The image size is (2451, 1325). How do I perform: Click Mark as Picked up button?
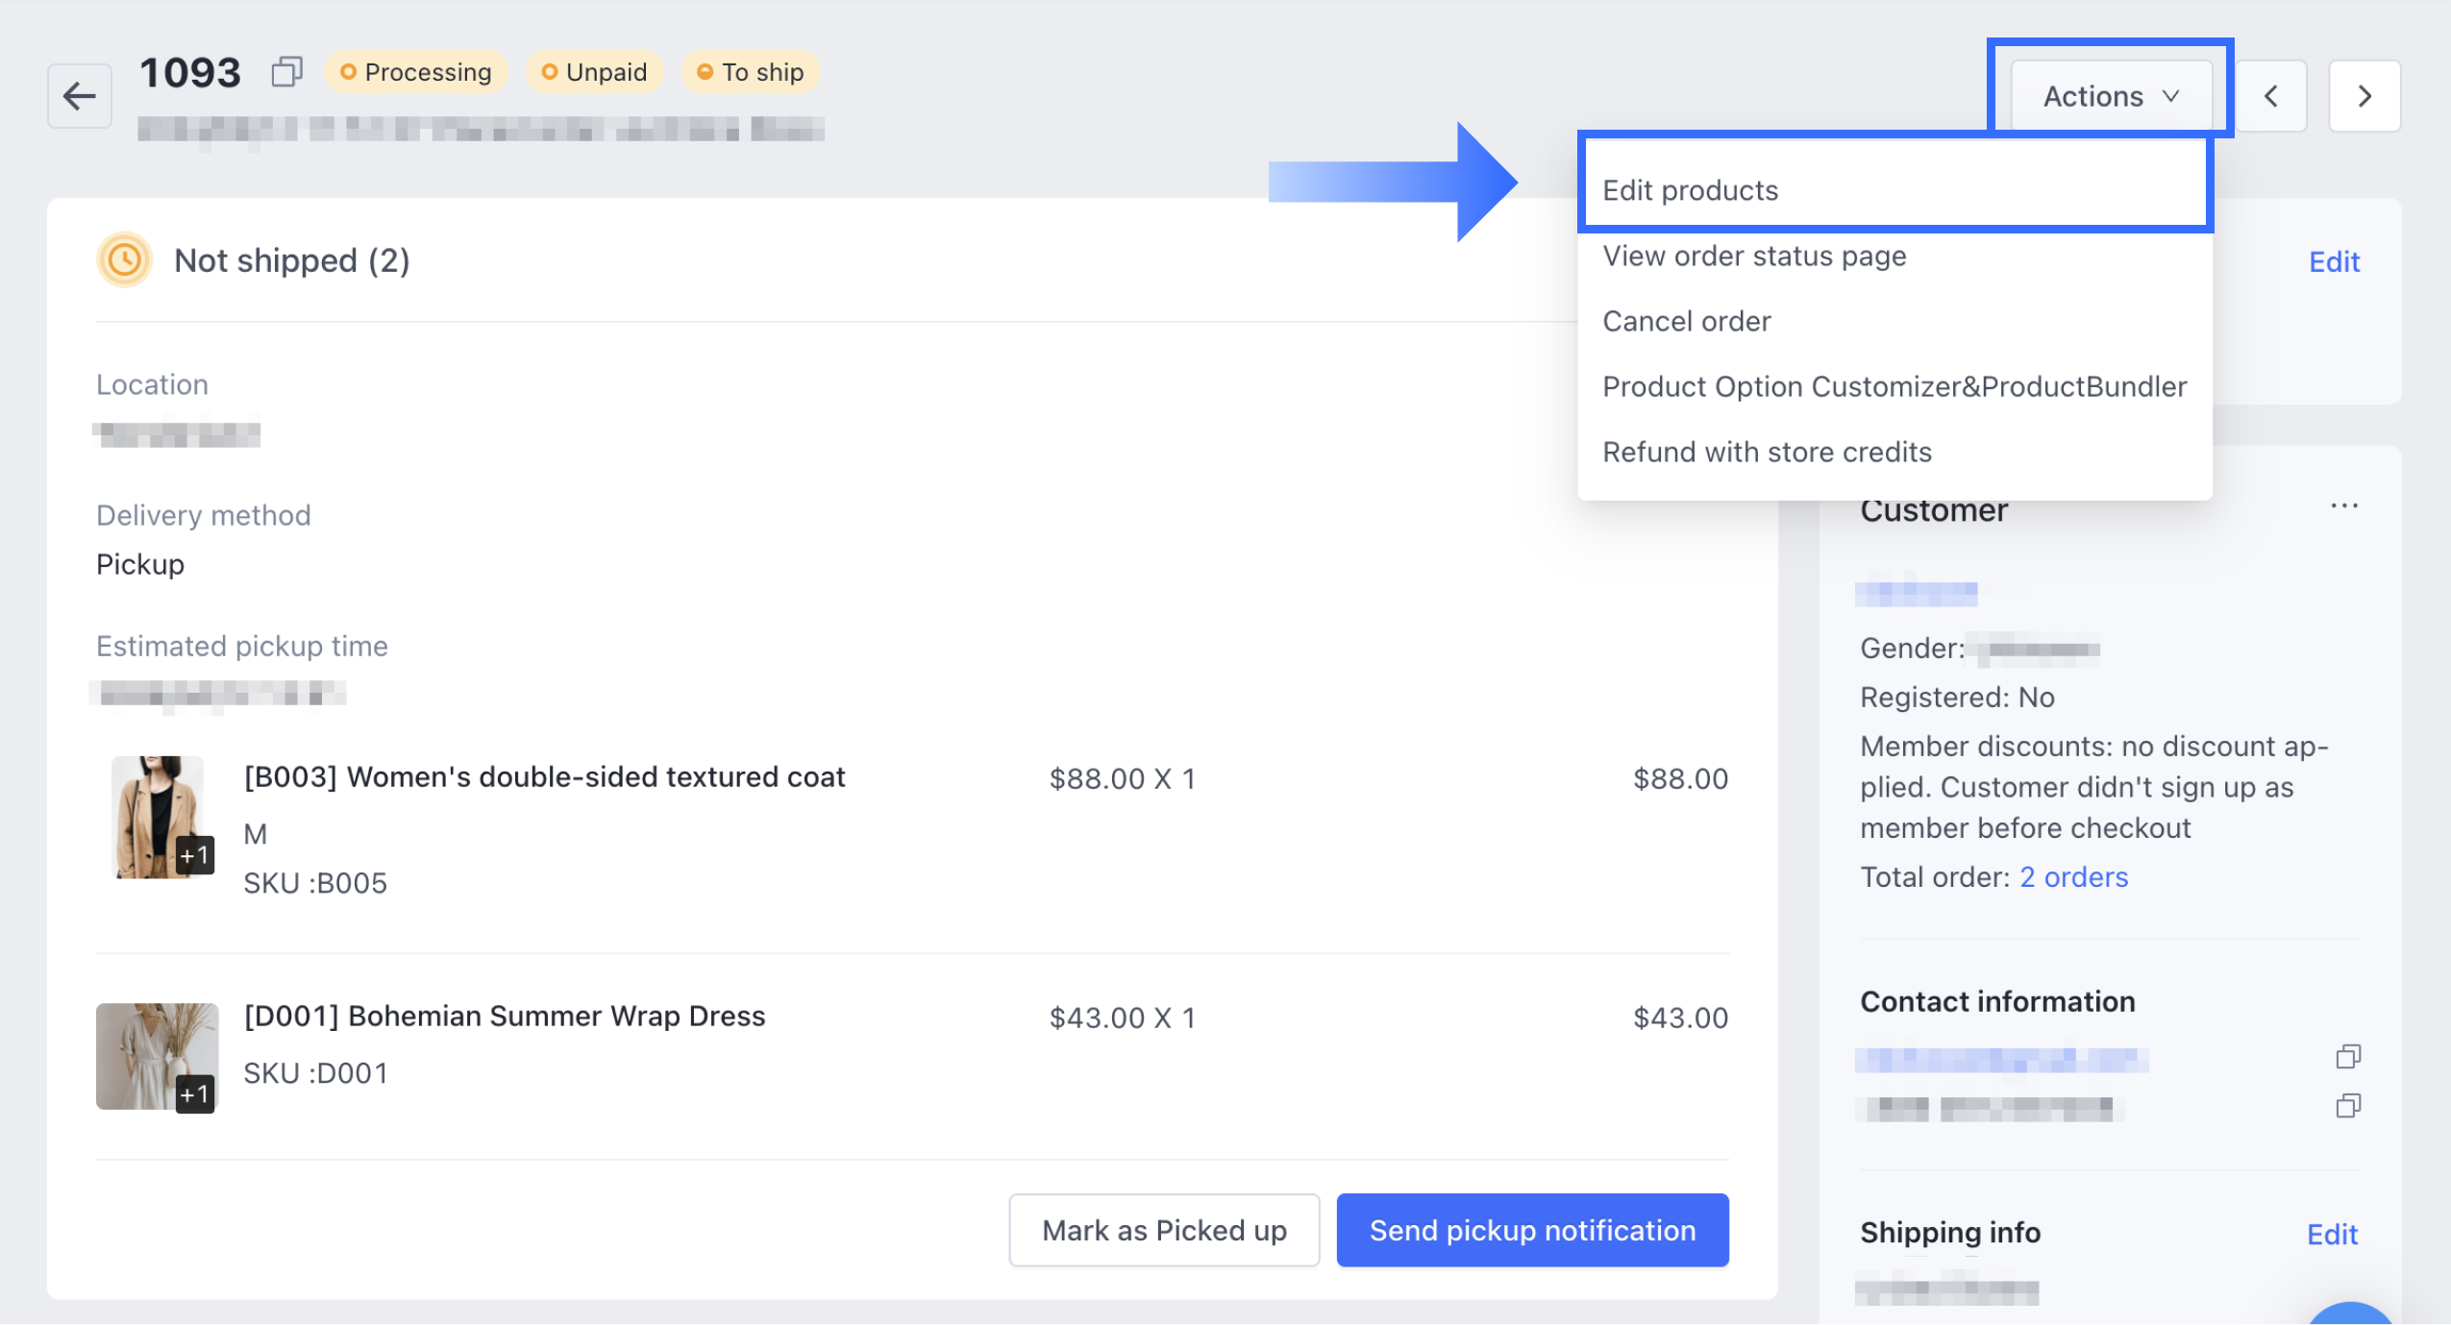[x=1164, y=1230]
